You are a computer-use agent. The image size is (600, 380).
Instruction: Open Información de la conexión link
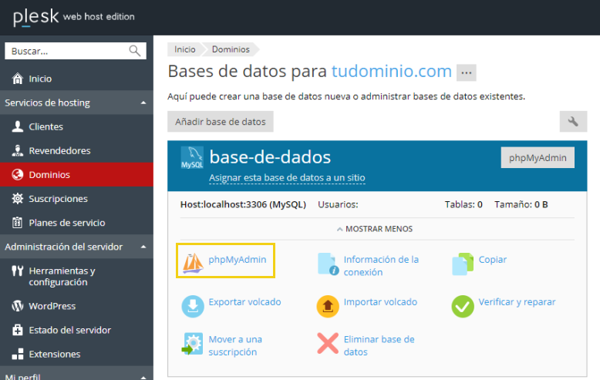(381, 266)
